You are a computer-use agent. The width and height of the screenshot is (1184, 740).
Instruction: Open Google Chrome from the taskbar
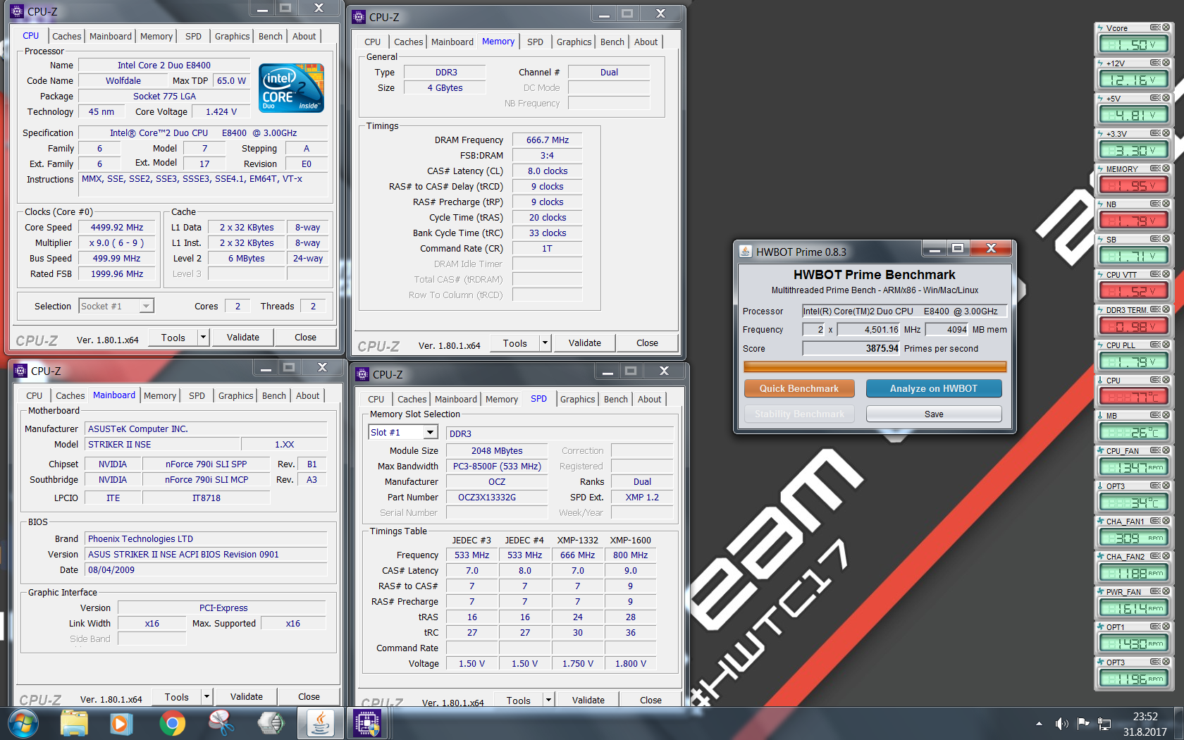[172, 723]
